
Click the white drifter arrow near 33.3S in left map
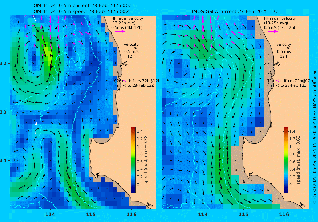(36, 128)
